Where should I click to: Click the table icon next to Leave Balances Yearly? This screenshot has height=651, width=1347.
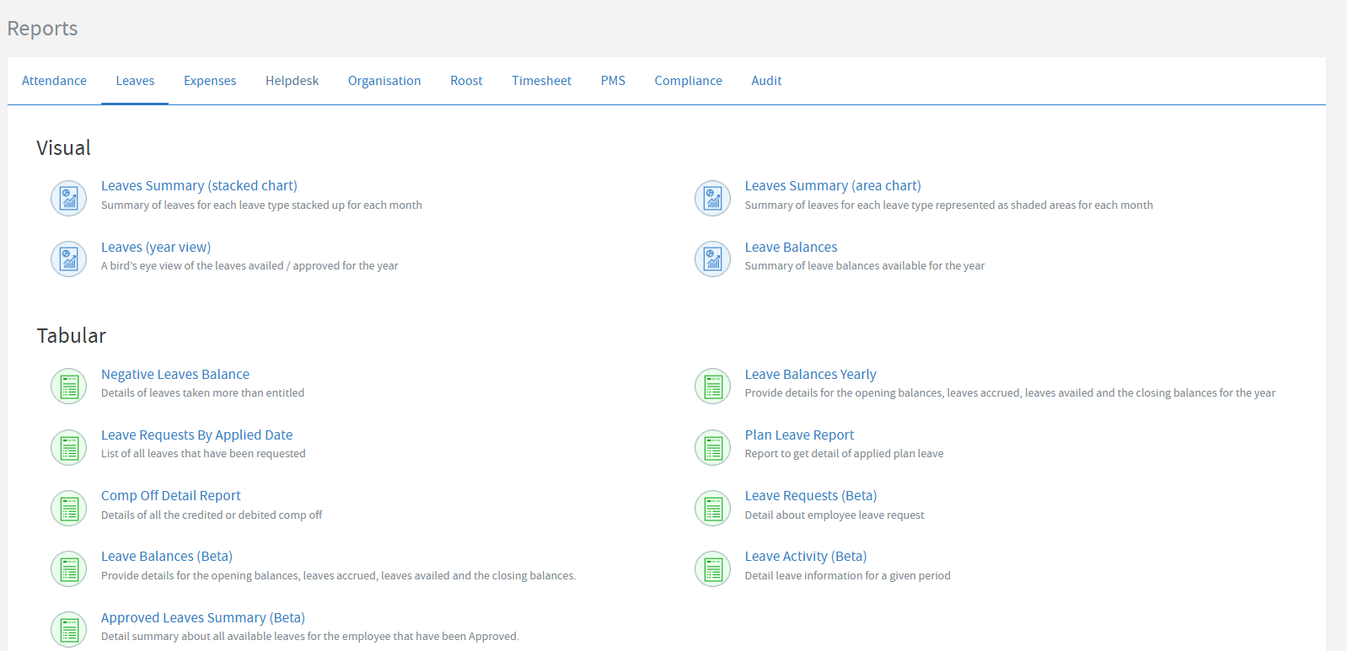tap(712, 387)
